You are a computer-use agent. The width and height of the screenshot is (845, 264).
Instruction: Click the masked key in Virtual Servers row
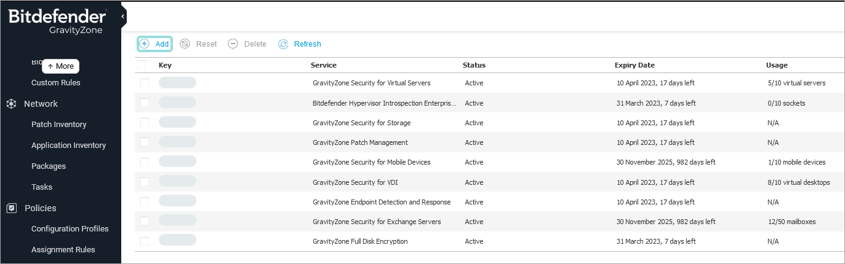(177, 83)
